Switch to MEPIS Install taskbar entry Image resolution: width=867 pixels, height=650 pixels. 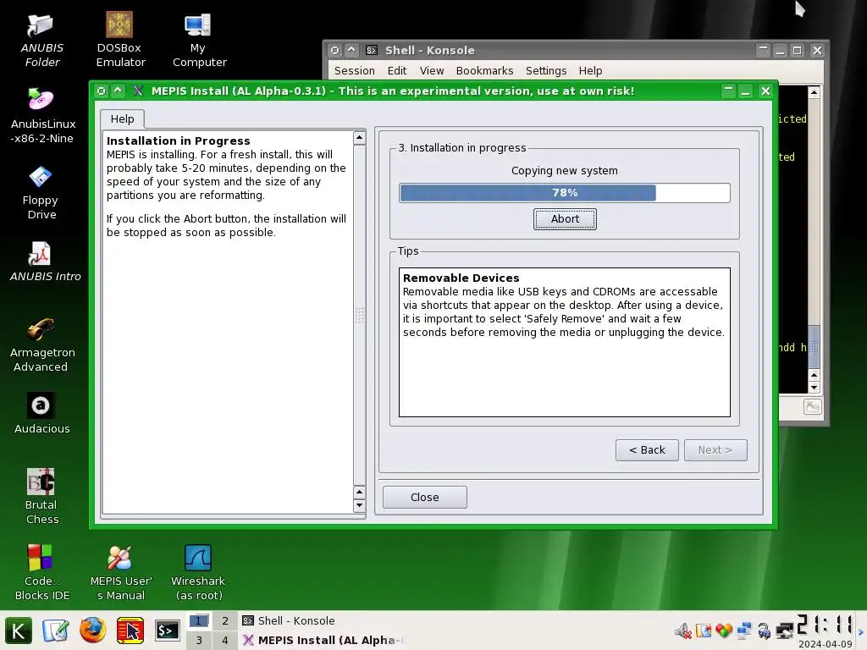click(323, 640)
